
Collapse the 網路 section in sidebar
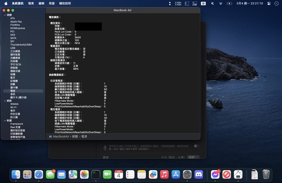tap(5, 101)
